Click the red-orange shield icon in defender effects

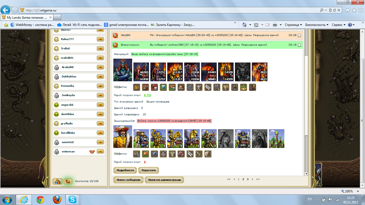coord(145,154)
